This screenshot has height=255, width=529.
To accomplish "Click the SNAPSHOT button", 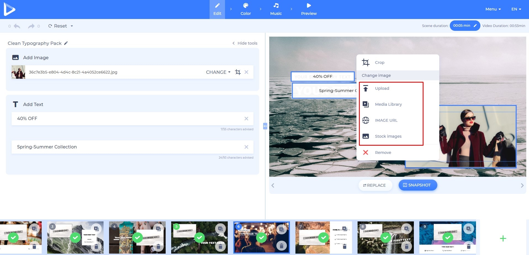I will [417, 185].
